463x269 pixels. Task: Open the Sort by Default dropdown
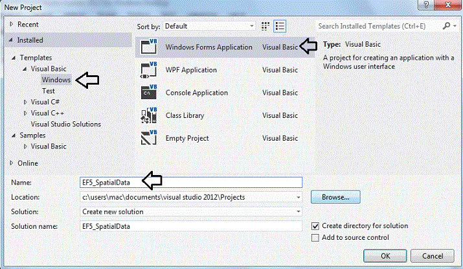pos(209,26)
